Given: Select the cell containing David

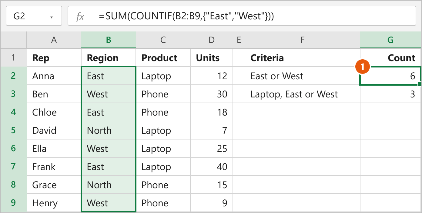Looking at the screenshot, I should (x=54, y=130).
